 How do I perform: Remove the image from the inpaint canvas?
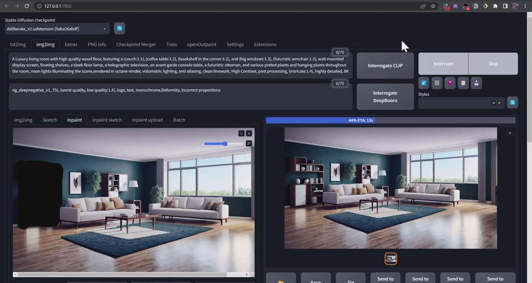point(249,134)
